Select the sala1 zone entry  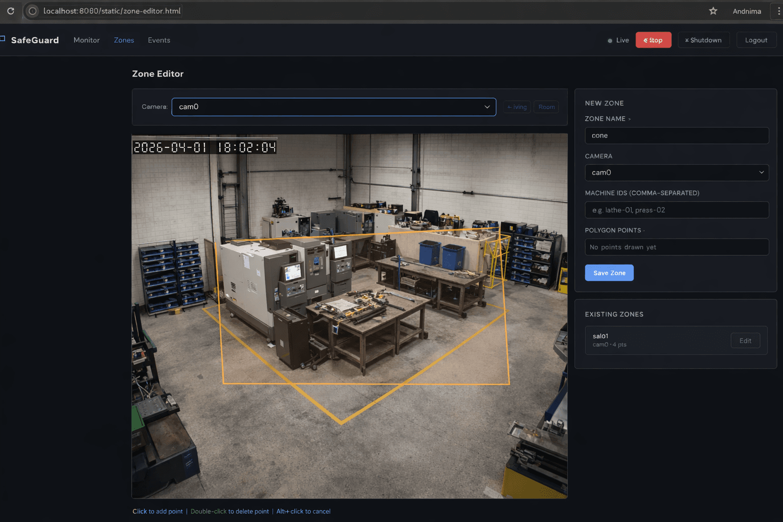(x=676, y=341)
